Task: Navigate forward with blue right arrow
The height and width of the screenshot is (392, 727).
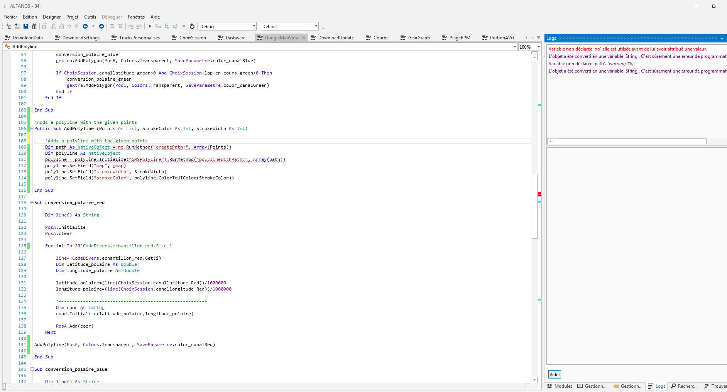Action: click(101, 26)
